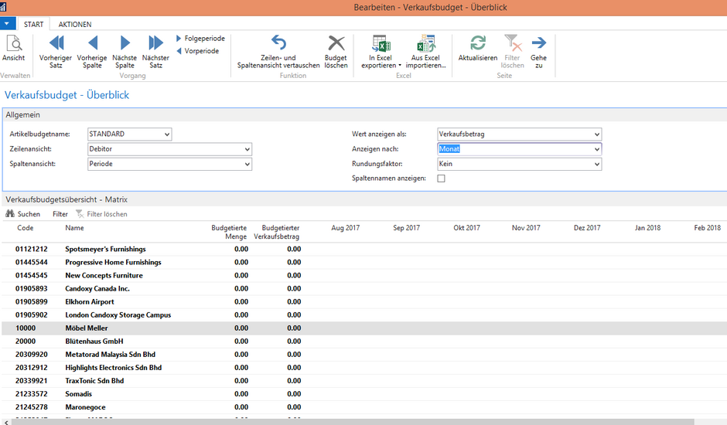The image size is (727, 425).
Task: Click code cell 21233572
Action: [x=32, y=394]
